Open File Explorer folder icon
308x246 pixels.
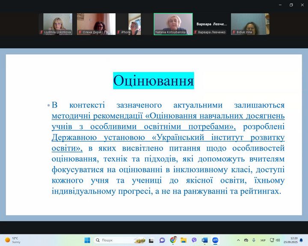[x=184, y=240]
